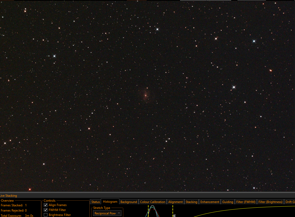Viewport: 295px width, 217px height.
Task: Open the Enhancement tab
Action: [210, 202]
